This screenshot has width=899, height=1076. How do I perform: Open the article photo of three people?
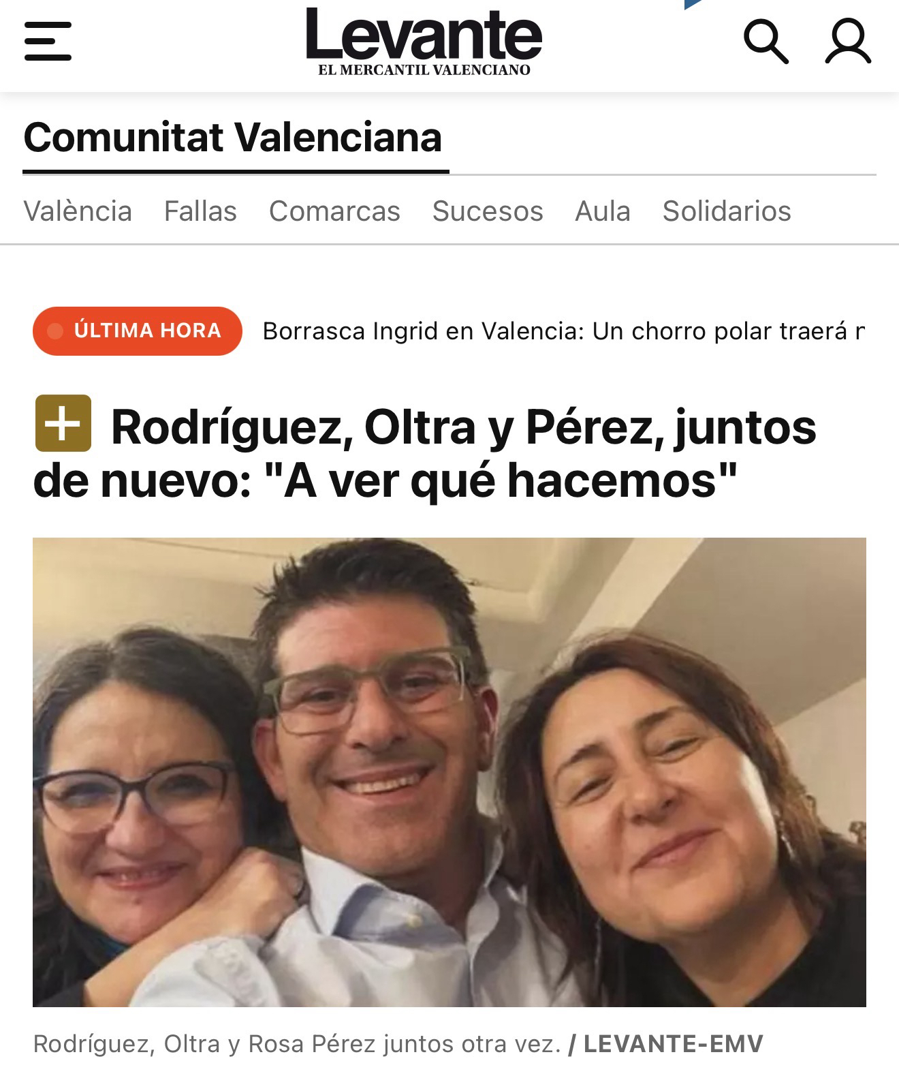point(449,772)
